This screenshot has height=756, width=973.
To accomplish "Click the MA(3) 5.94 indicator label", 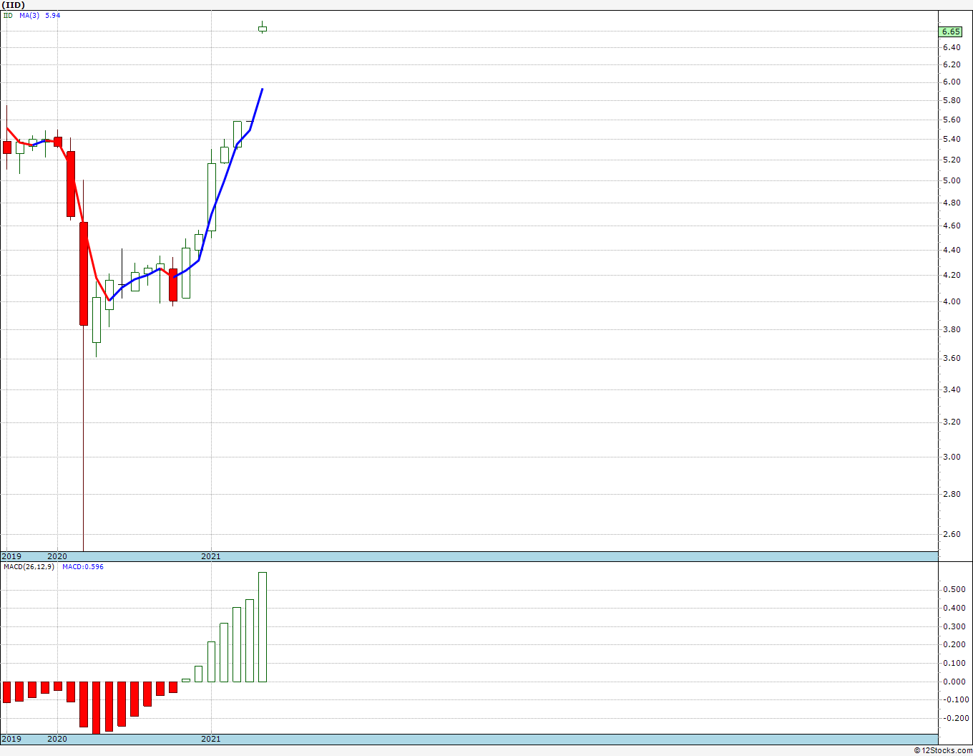I will (x=40, y=15).
